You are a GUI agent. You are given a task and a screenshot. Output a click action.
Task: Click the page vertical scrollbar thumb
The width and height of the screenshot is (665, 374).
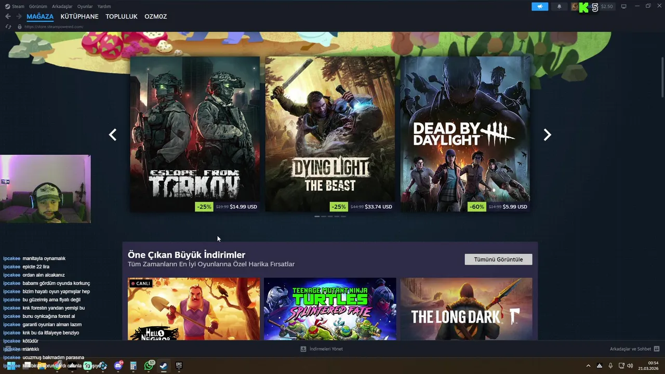662,76
